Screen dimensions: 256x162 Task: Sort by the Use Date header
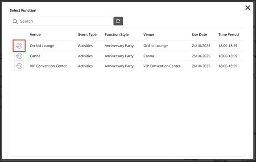199,35
